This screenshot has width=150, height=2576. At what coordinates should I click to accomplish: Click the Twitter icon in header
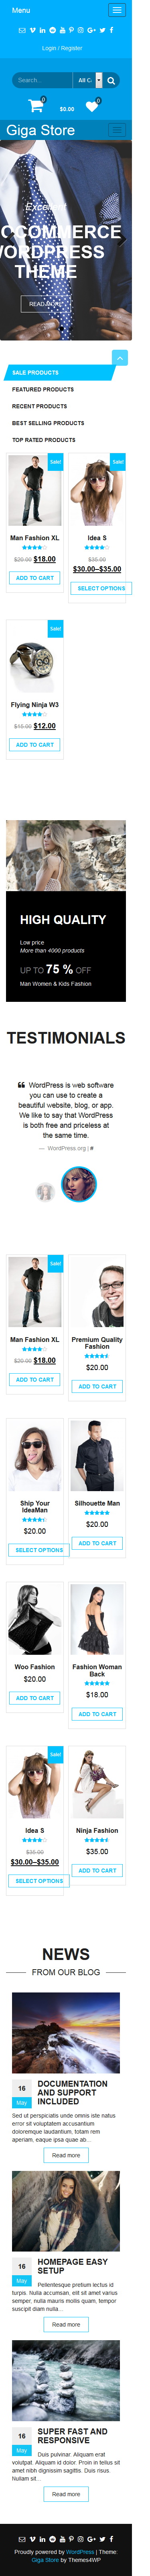[102, 30]
